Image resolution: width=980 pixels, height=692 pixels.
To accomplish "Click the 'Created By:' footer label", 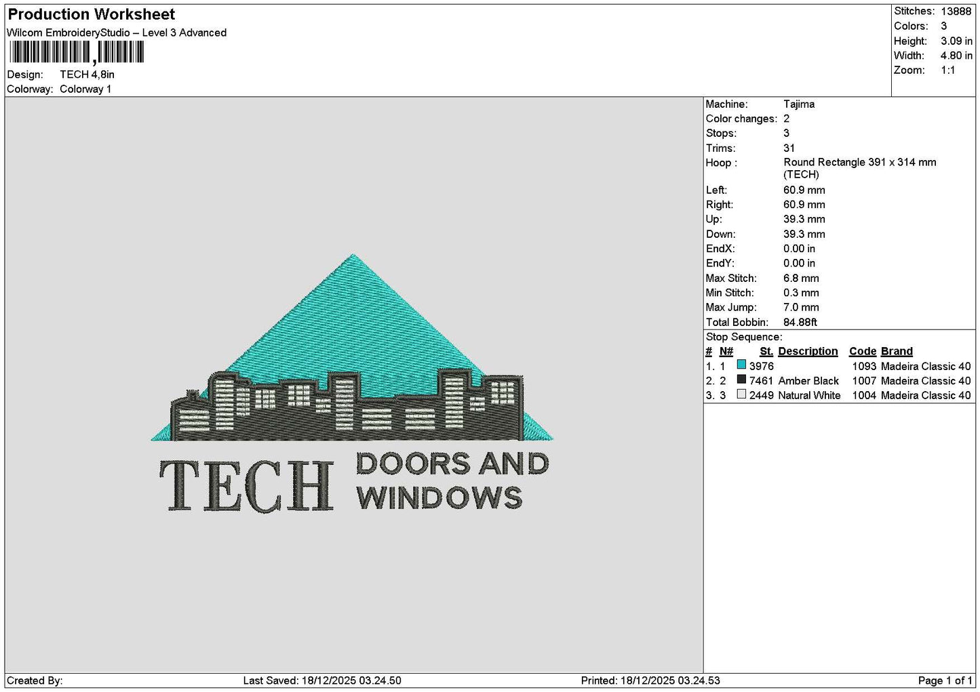I will (35, 680).
